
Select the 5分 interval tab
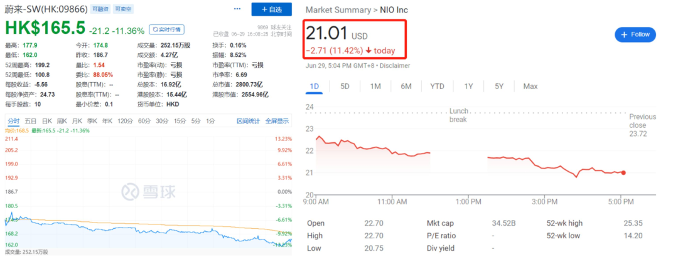point(196,122)
